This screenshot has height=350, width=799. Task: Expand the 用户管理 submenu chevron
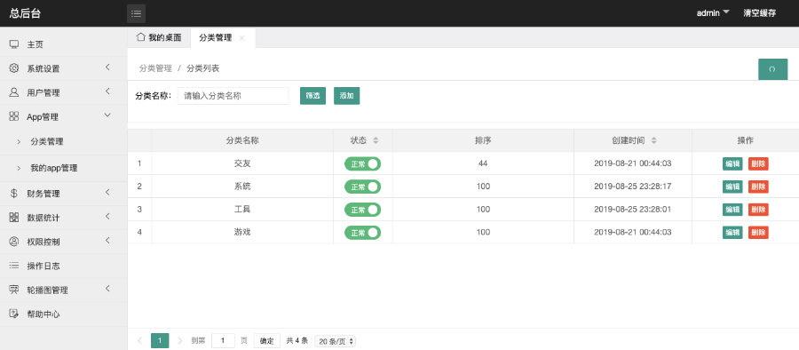point(107,91)
